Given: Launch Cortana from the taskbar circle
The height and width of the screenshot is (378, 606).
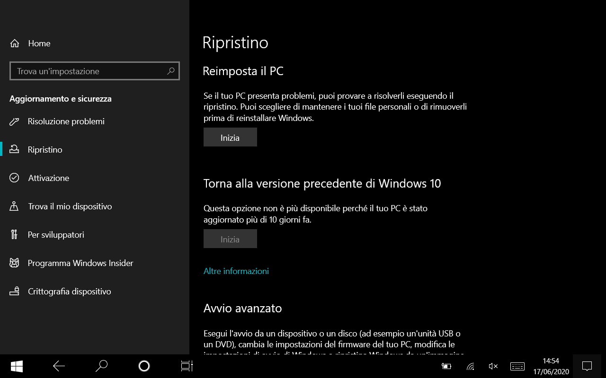Looking at the screenshot, I should [x=144, y=366].
